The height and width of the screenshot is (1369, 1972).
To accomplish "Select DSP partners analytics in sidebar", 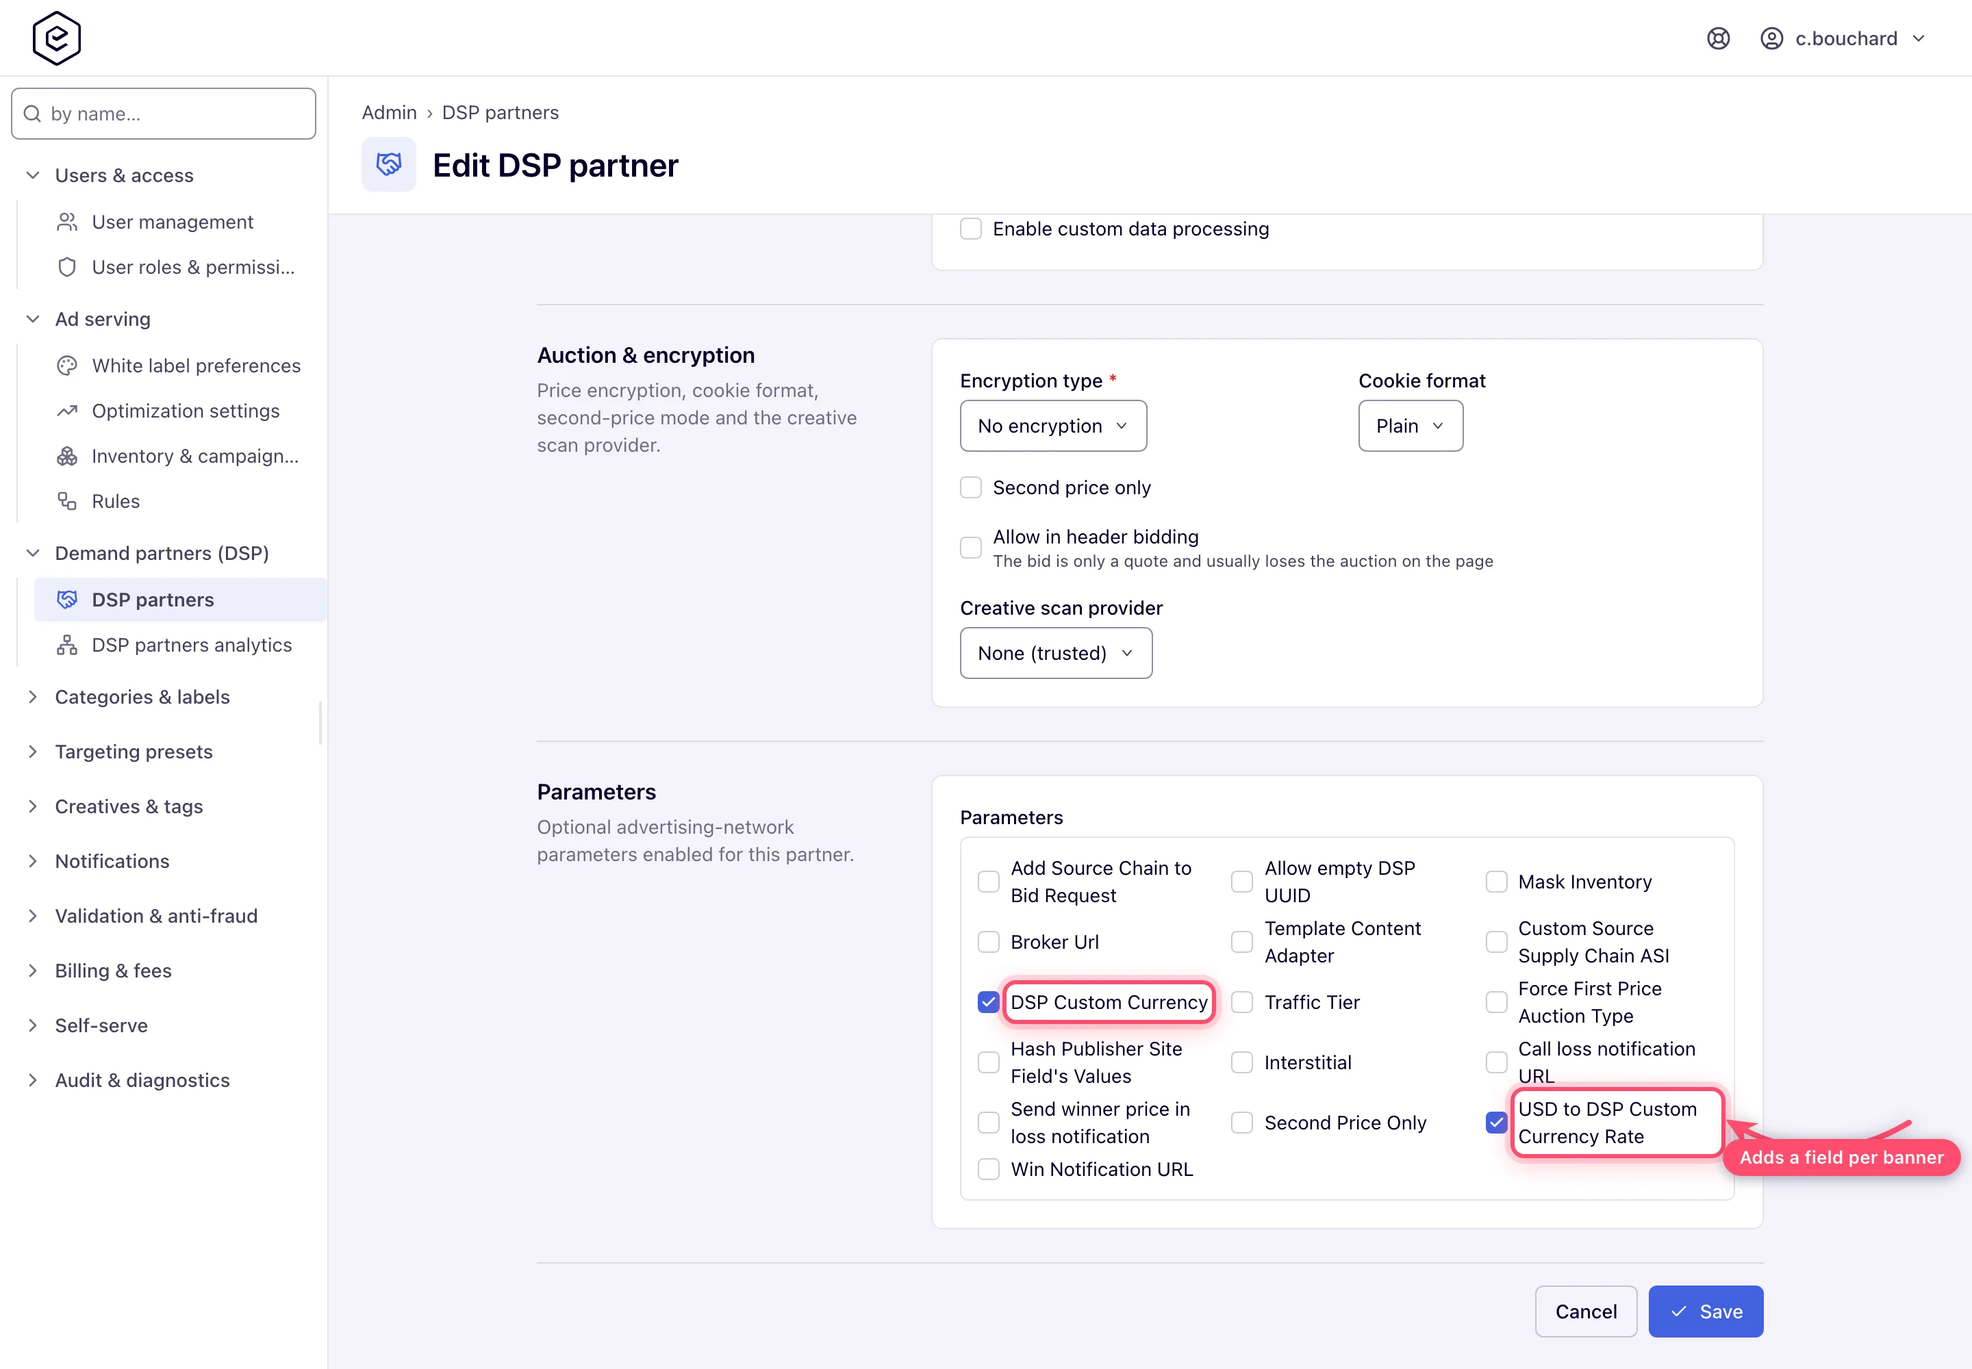I will [180, 645].
